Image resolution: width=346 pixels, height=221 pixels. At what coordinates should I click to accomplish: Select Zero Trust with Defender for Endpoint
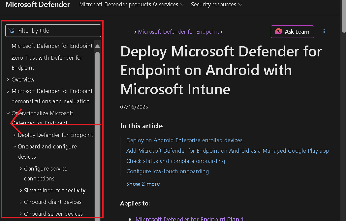47,63
